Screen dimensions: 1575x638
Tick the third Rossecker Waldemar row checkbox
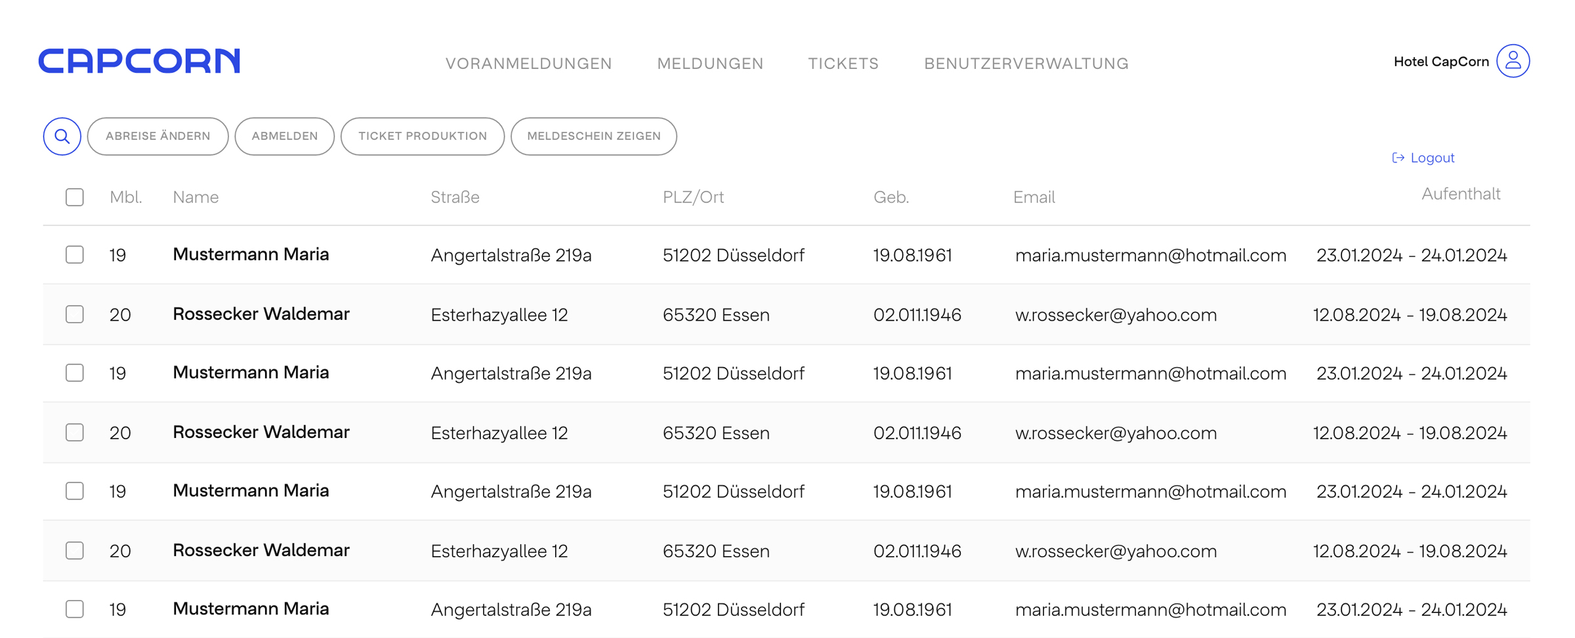pyautogui.click(x=75, y=550)
